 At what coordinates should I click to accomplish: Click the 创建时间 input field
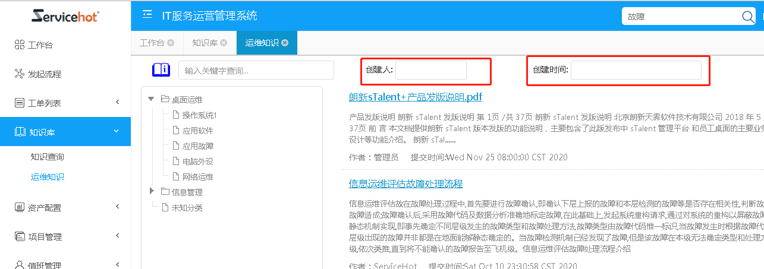click(635, 70)
